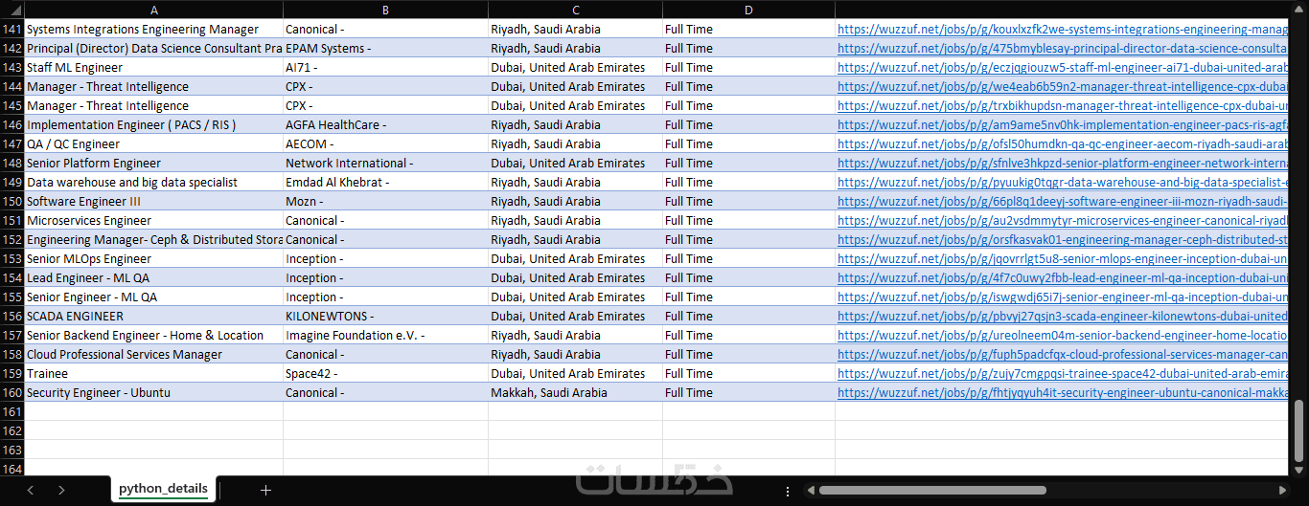Screen dimensions: 1309x506
Task: Open the scada-engineer-kilonewtons wuzzuf link
Action: tap(1063, 316)
